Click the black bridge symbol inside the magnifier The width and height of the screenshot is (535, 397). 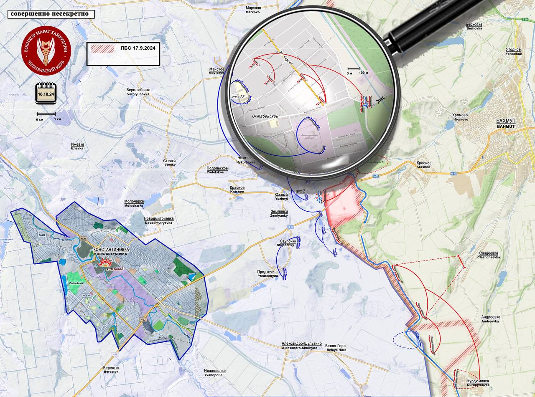(381, 99)
